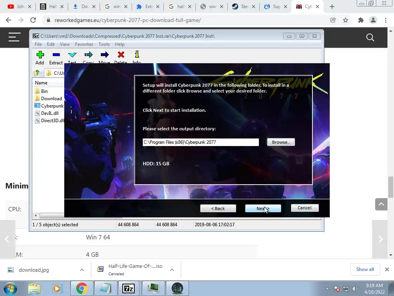Share this page via Chrome share icon

pos(333,20)
